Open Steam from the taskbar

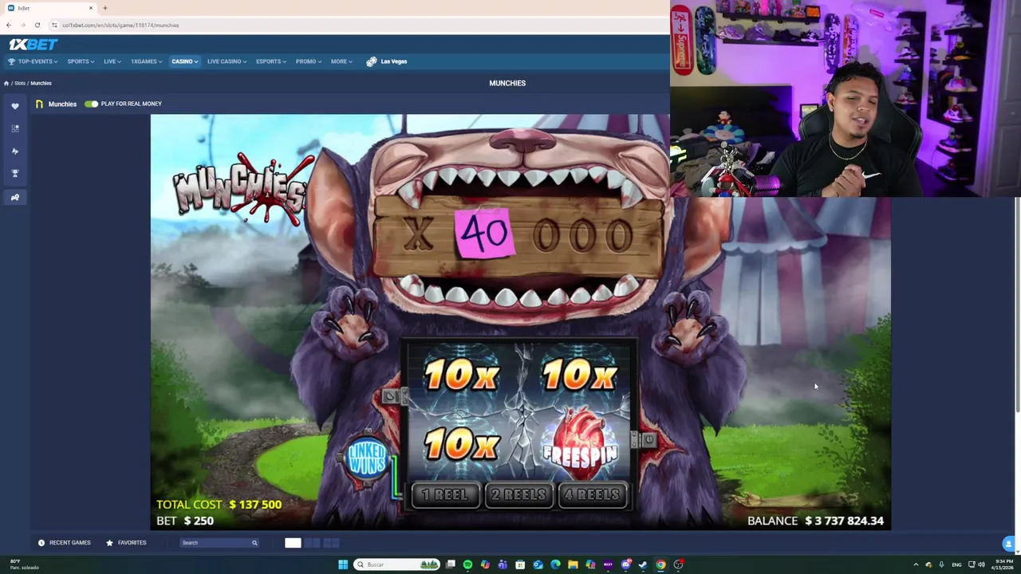643,564
